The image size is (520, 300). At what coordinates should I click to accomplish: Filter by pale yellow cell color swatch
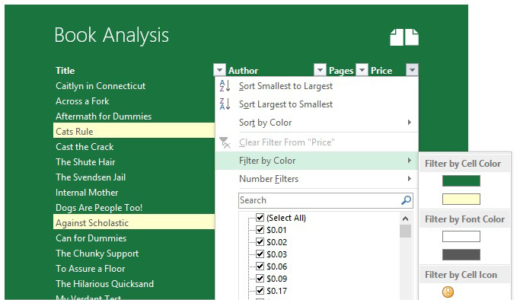[x=461, y=199]
